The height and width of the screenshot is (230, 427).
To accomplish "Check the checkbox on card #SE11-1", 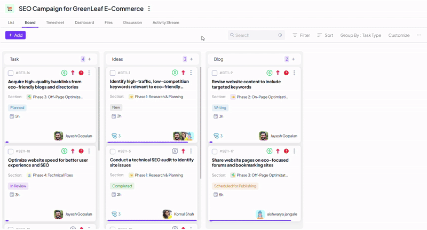I will 113,73.
